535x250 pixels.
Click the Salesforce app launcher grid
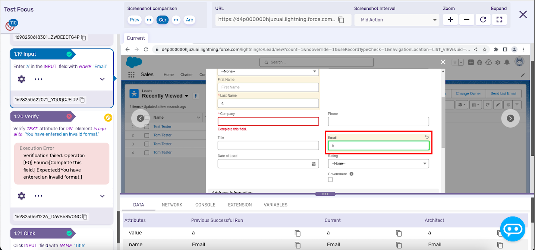[131, 74]
